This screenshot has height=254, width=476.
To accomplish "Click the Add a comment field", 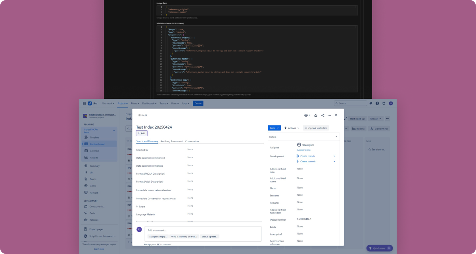I will pos(203,230).
